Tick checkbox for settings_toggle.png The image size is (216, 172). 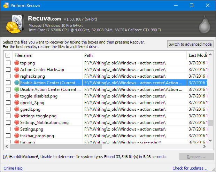click(8, 116)
